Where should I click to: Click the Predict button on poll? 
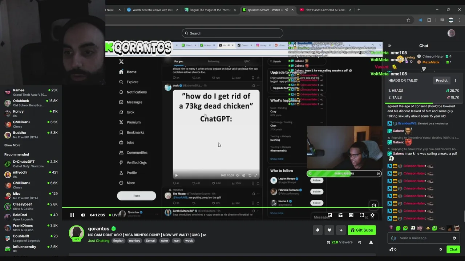[x=442, y=80]
